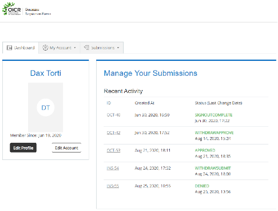Click the Edit Profile button
This screenshot has height=211, width=278.
[x=23, y=148]
